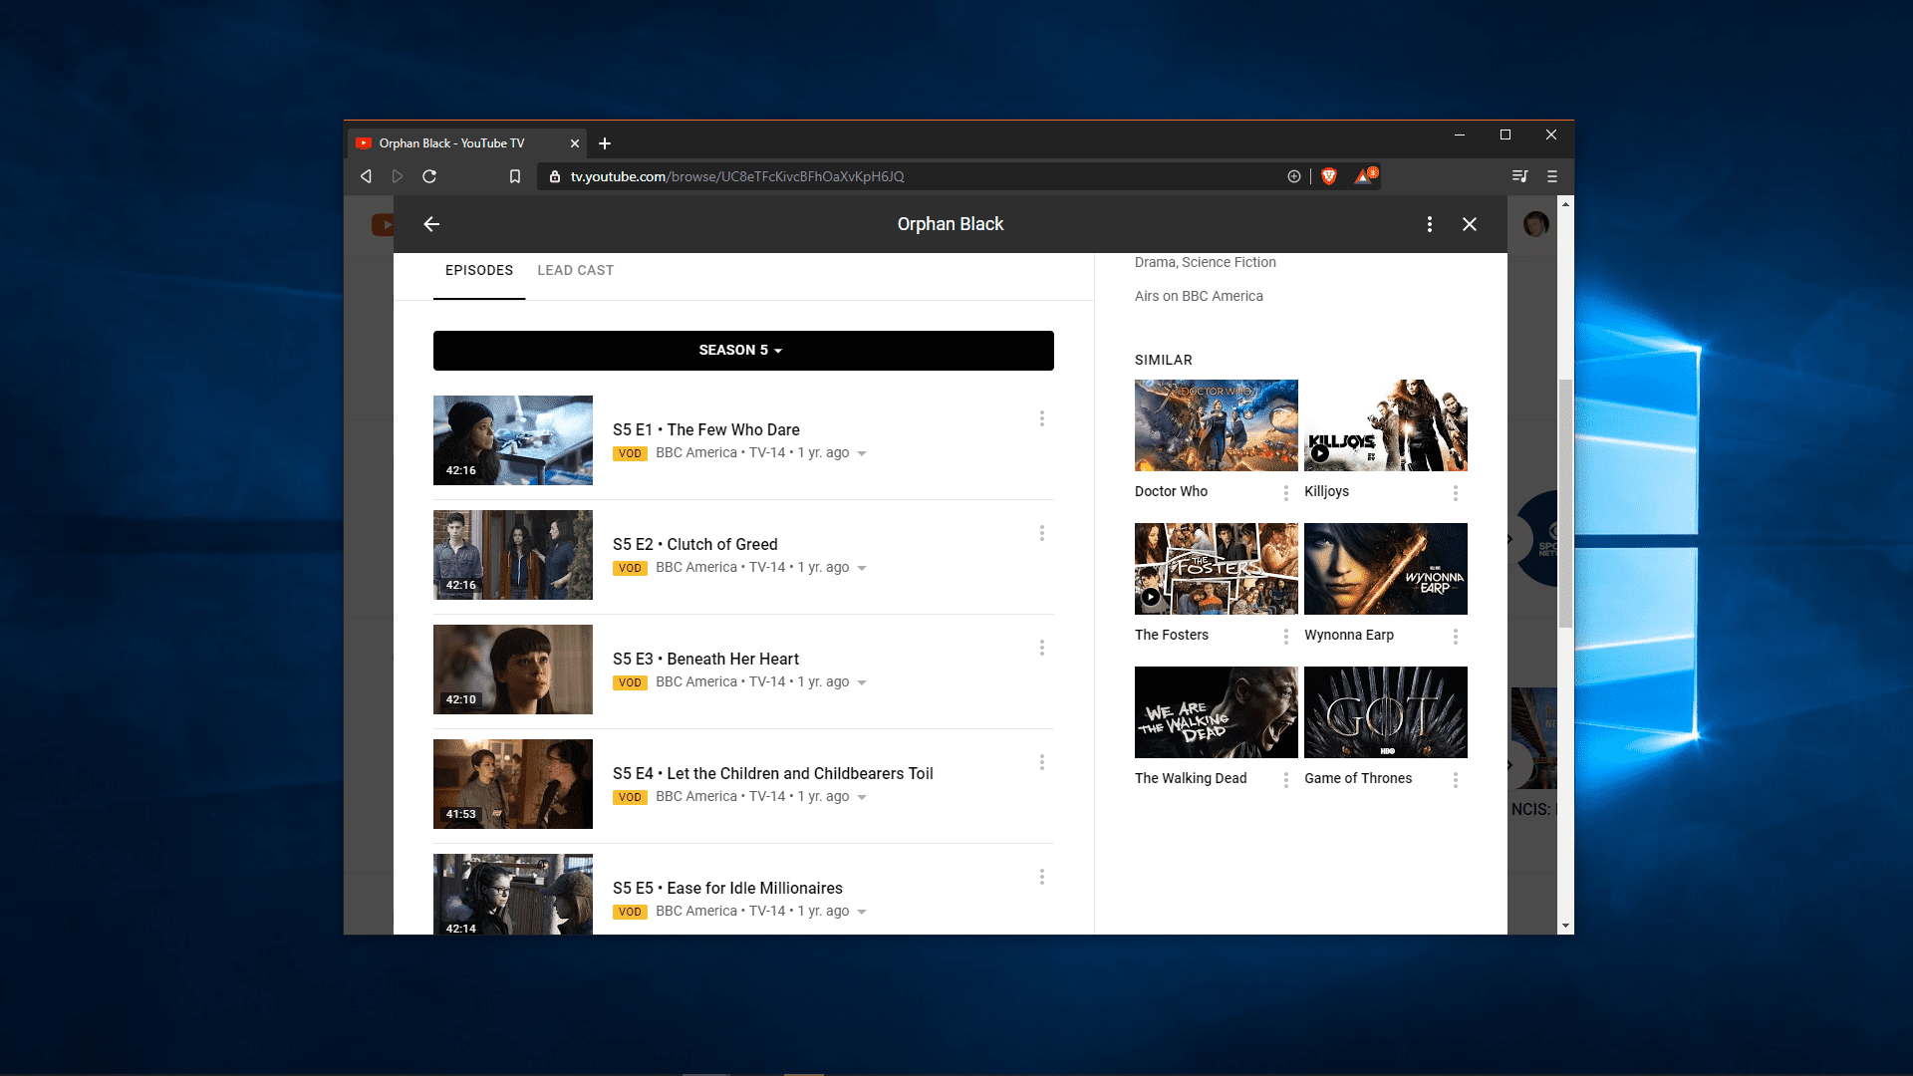Click the browser back navigation arrow
1913x1076 pixels.
(x=366, y=176)
